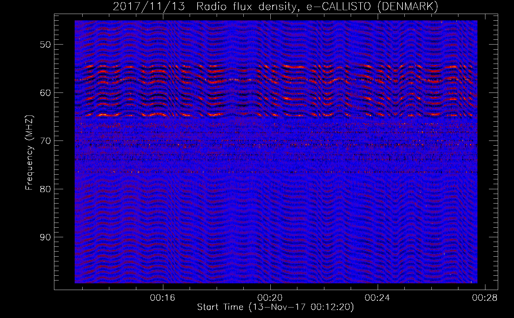The image size is (514, 318).
Task: Click the "Start Time (13-Nov-17 00:12:20)" axis label
Action: (x=275, y=307)
